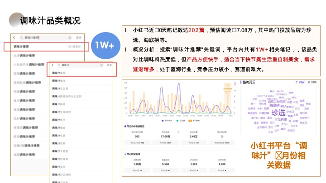Click collections value 9,508

(x=166, y=164)
